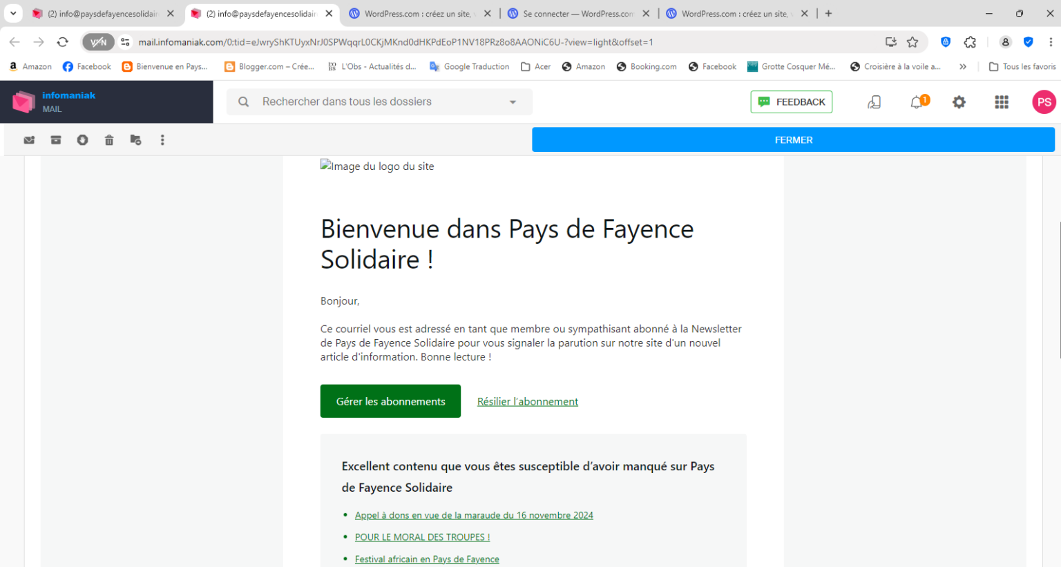
Task: Archive this email with the box icon
Action: (x=56, y=140)
